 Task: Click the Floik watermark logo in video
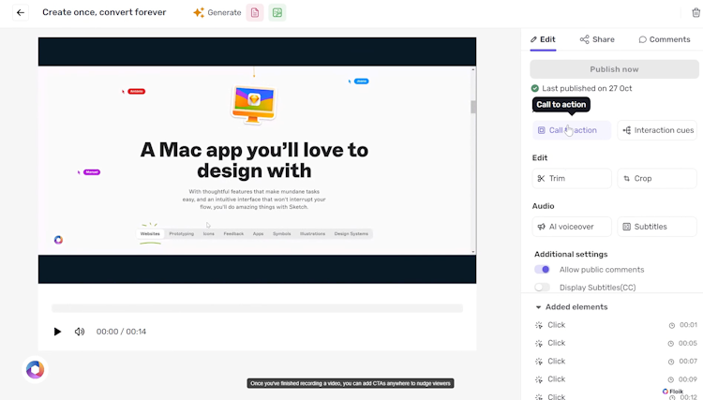tap(58, 240)
